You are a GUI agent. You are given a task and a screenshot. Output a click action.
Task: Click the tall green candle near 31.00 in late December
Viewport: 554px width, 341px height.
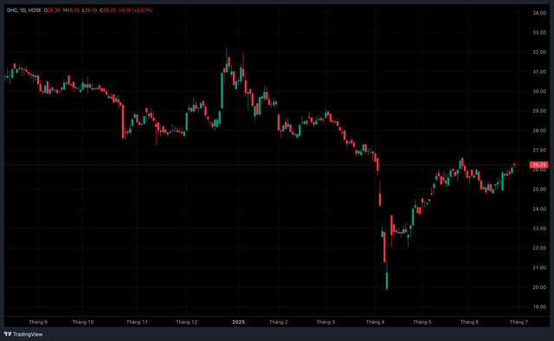222,91
